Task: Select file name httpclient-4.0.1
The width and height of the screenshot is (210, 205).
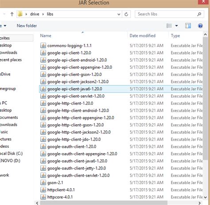Action: 61,190
